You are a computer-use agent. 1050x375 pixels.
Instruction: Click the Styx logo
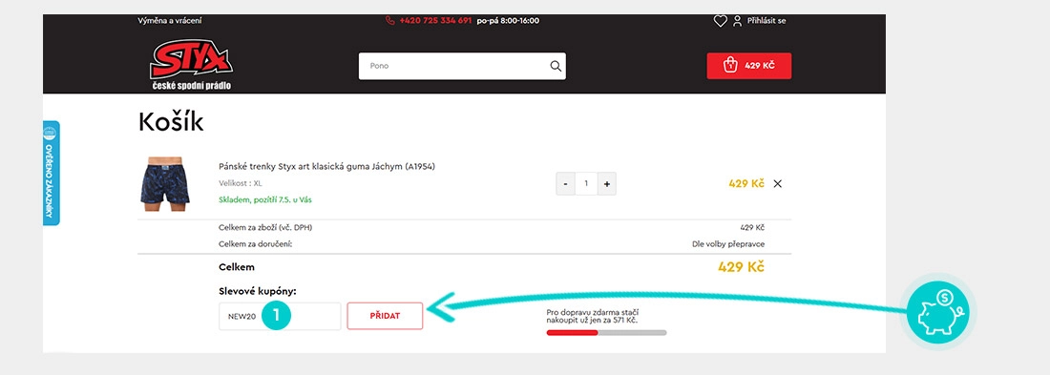pos(191,65)
